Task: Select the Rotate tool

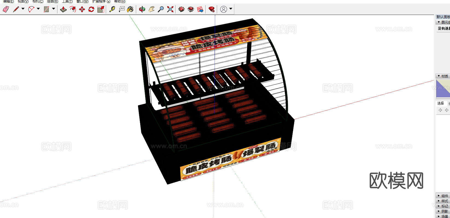Action: (x=91, y=9)
